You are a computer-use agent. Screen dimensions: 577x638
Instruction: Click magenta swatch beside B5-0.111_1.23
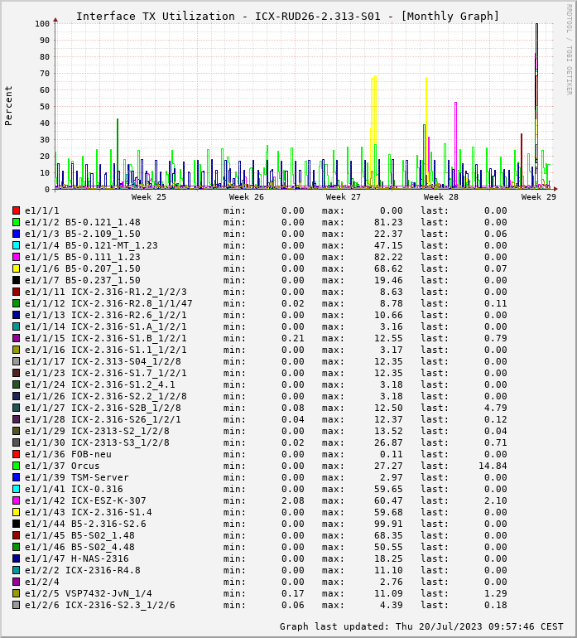(x=16, y=257)
